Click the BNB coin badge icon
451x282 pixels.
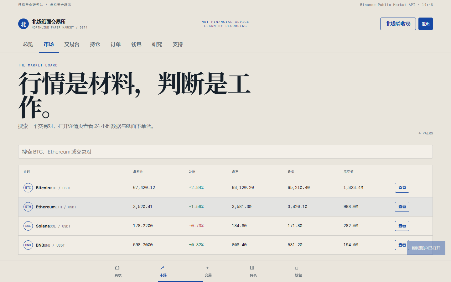pos(28,245)
